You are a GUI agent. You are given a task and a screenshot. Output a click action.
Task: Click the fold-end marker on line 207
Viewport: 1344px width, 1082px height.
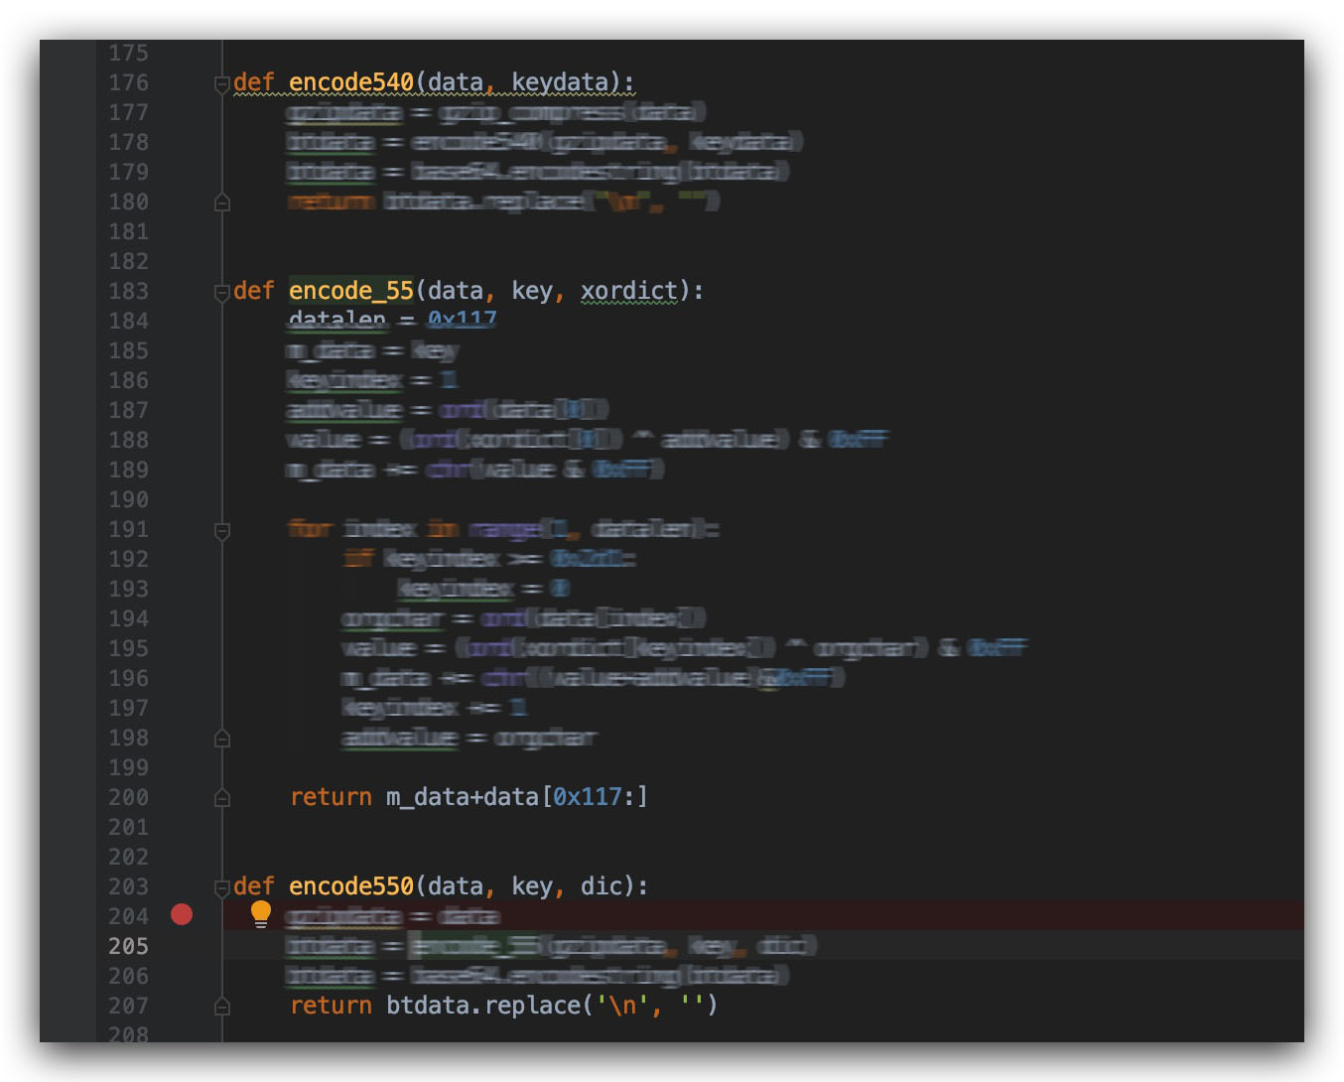pos(222,1007)
